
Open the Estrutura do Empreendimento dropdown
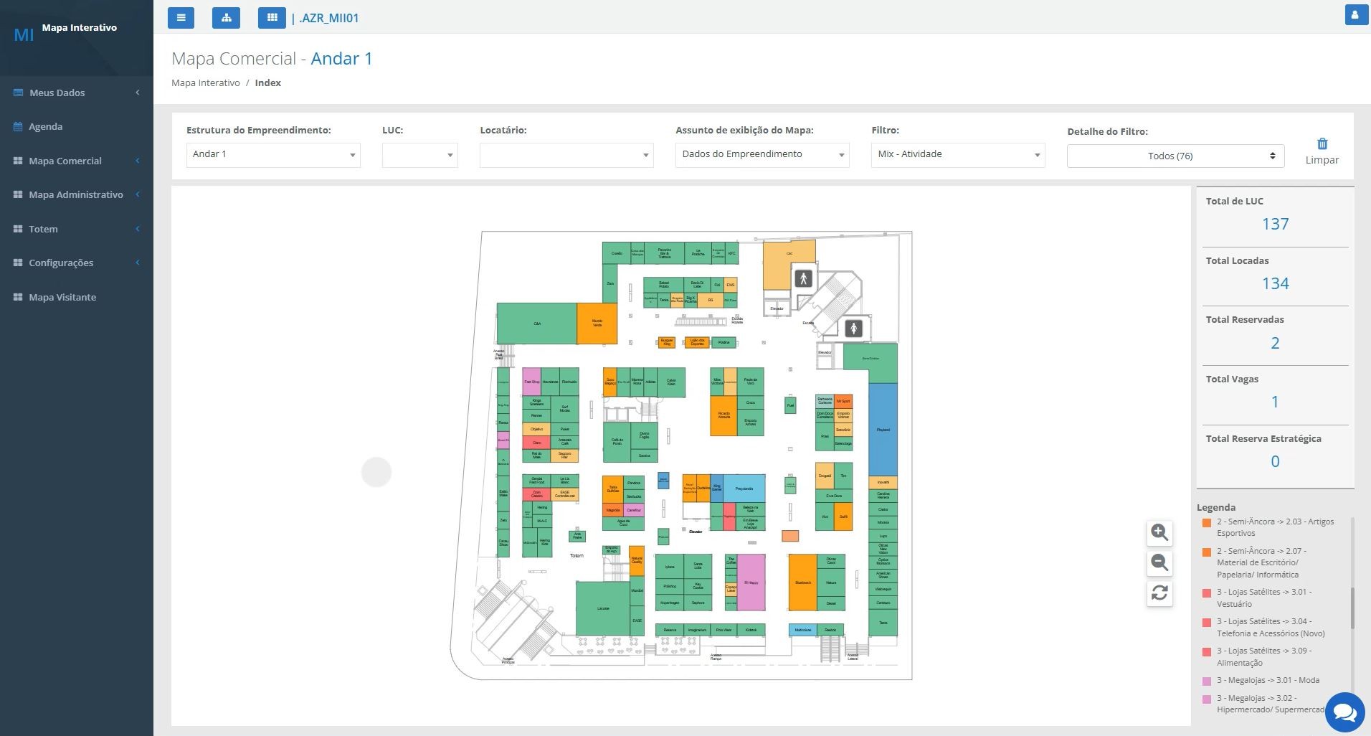272,154
